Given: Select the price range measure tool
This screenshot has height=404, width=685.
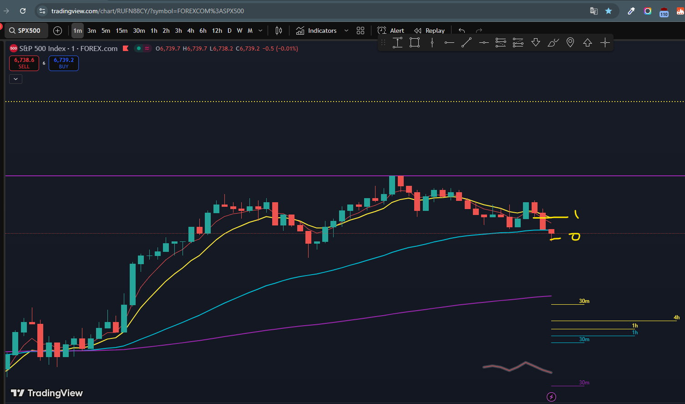Looking at the screenshot, I should [x=397, y=42].
